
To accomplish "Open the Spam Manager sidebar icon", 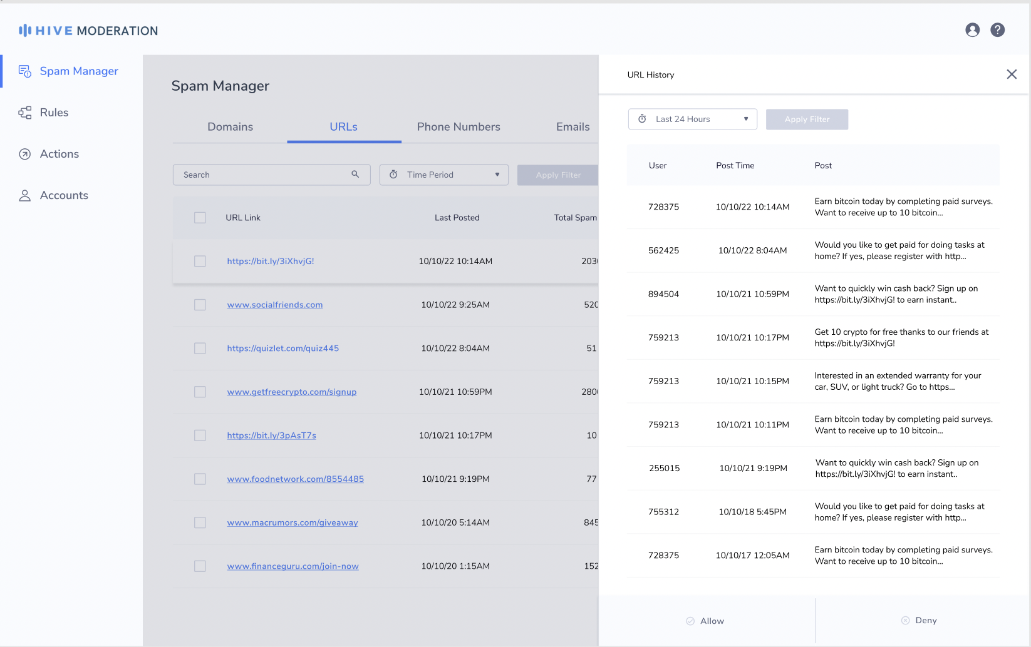I will 25,71.
